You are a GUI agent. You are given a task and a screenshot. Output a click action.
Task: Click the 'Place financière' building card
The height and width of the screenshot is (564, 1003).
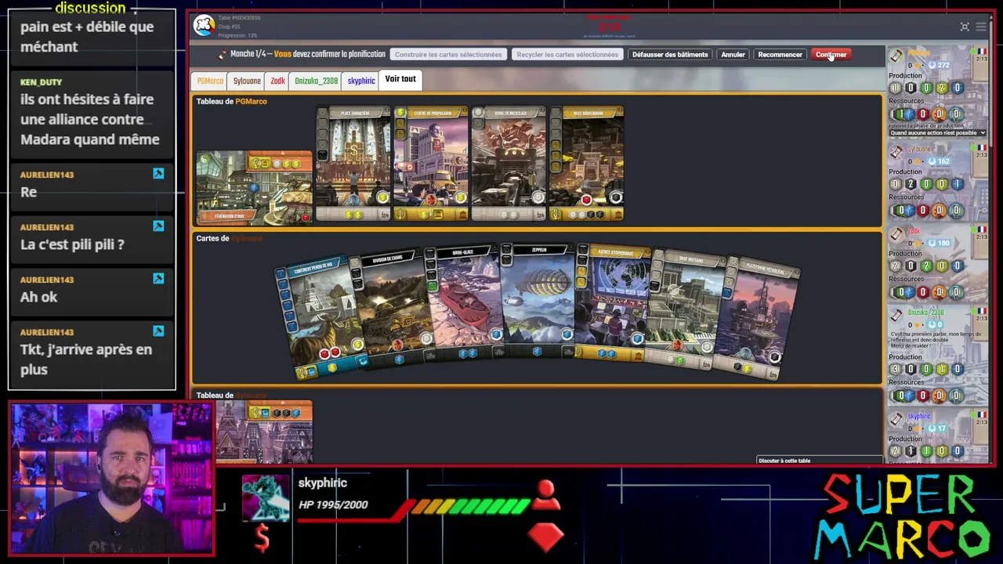point(354,164)
